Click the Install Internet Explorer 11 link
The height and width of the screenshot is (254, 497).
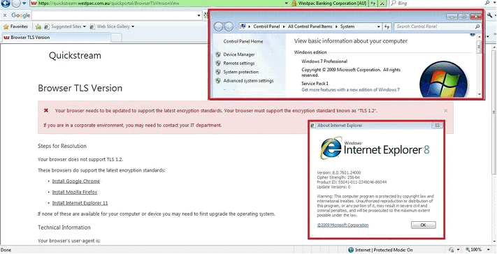point(80,203)
